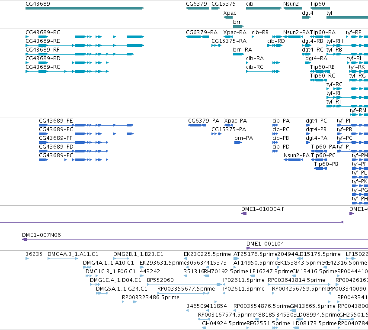Select BAC clone DME1-007N06
This screenshot has height=330, width=368.
coord(195,239)
